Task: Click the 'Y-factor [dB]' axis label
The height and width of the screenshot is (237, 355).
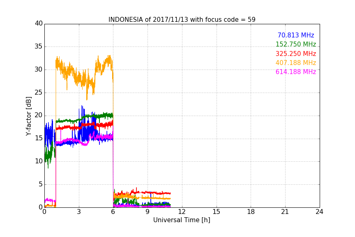Action: tap(28, 116)
